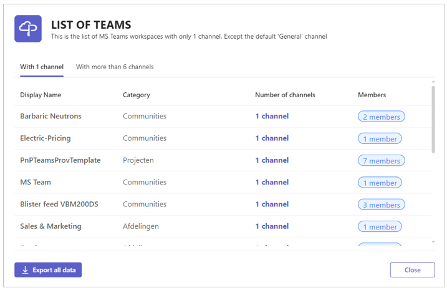Open 1 channel link for PnPTeamsProvTemplate
Viewport: 447px width, 288px height.
tap(272, 160)
